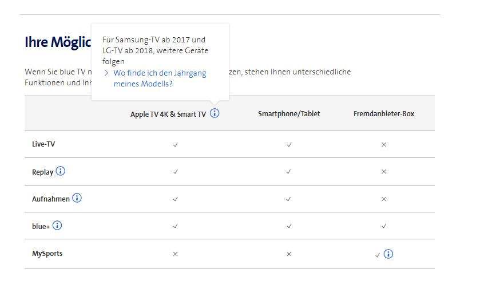500x292 pixels.
Task: Click the Live-TV cross under Fremdanbieter-Box
Action: [384, 145]
